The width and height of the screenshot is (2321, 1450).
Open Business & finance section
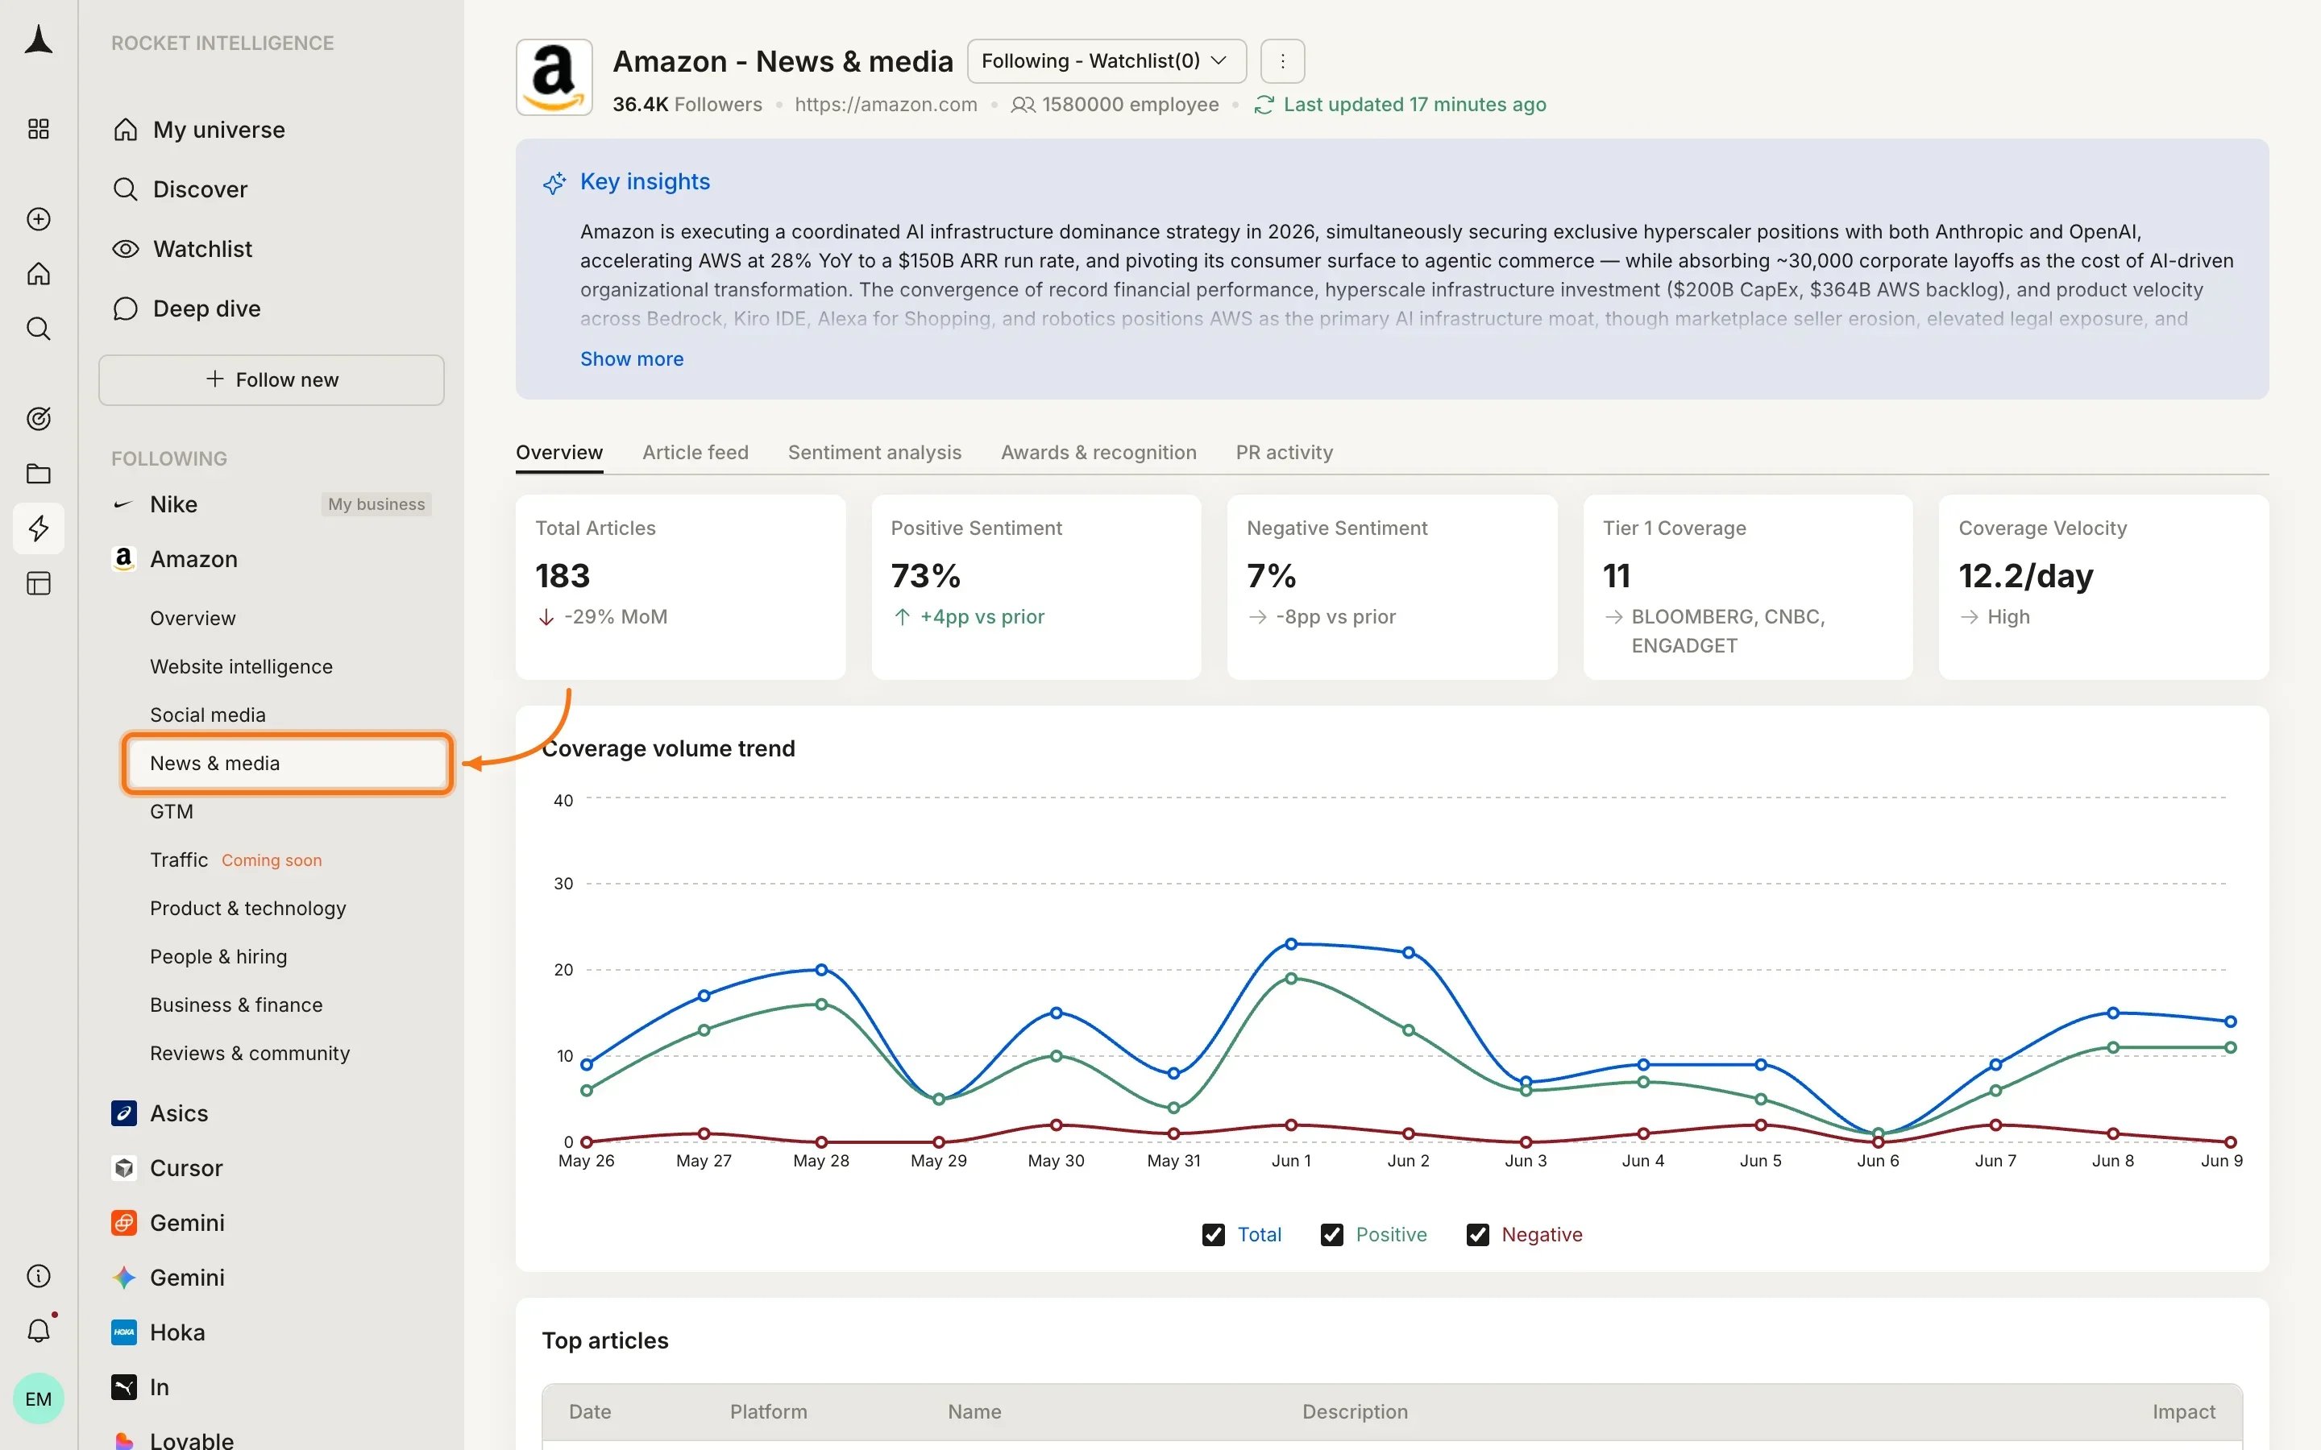[236, 1005]
